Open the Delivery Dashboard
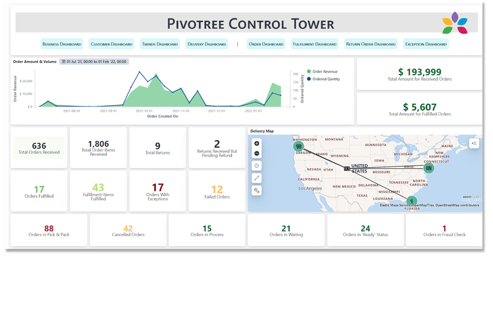The image size is (493, 326). [207, 44]
